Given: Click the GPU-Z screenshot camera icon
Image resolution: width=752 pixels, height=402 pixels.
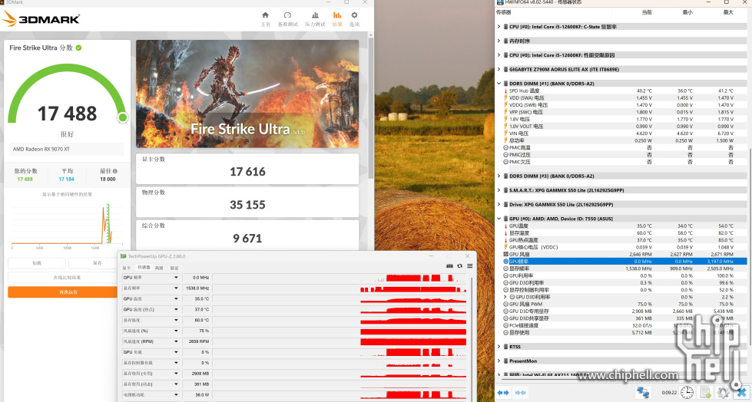Looking at the screenshot, I should [449, 266].
